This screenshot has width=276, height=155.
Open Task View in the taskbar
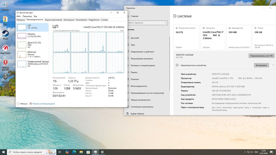[60, 152]
